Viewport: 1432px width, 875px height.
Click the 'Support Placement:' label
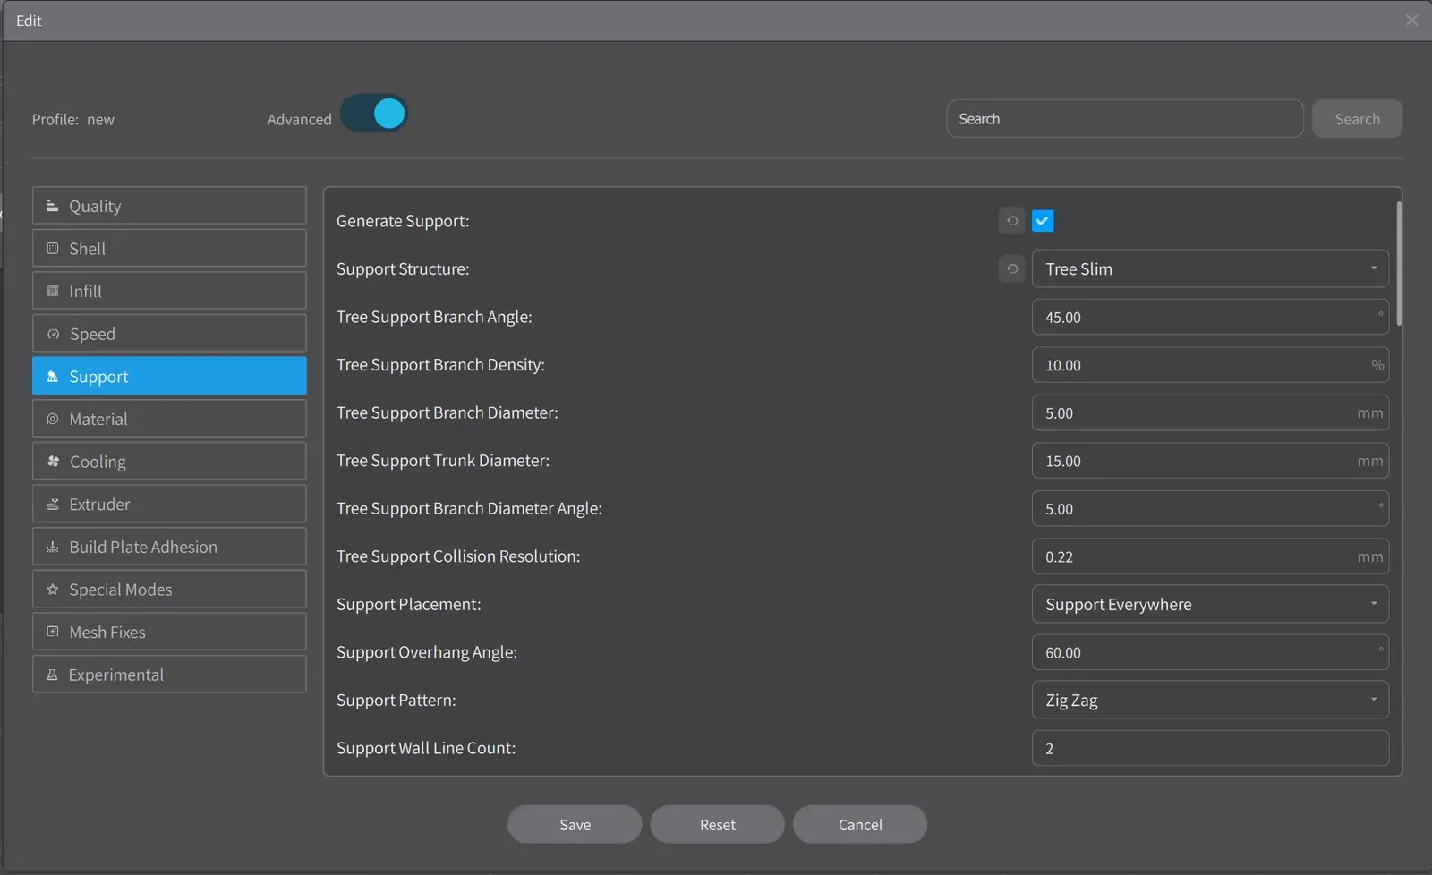click(x=409, y=604)
